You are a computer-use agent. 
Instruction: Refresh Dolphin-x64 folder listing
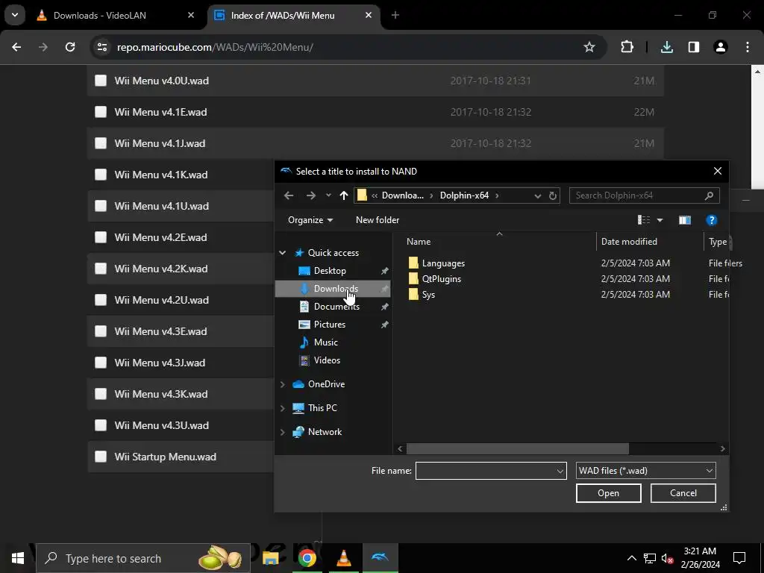pos(553,195)
